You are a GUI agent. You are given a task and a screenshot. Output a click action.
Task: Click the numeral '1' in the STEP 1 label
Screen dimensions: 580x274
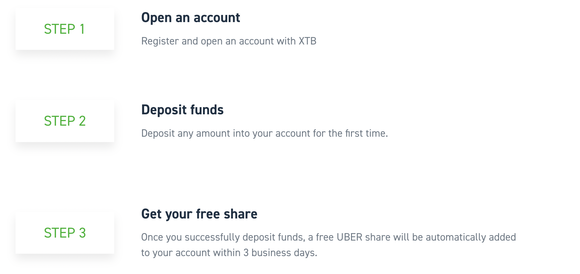click(82, 29)
